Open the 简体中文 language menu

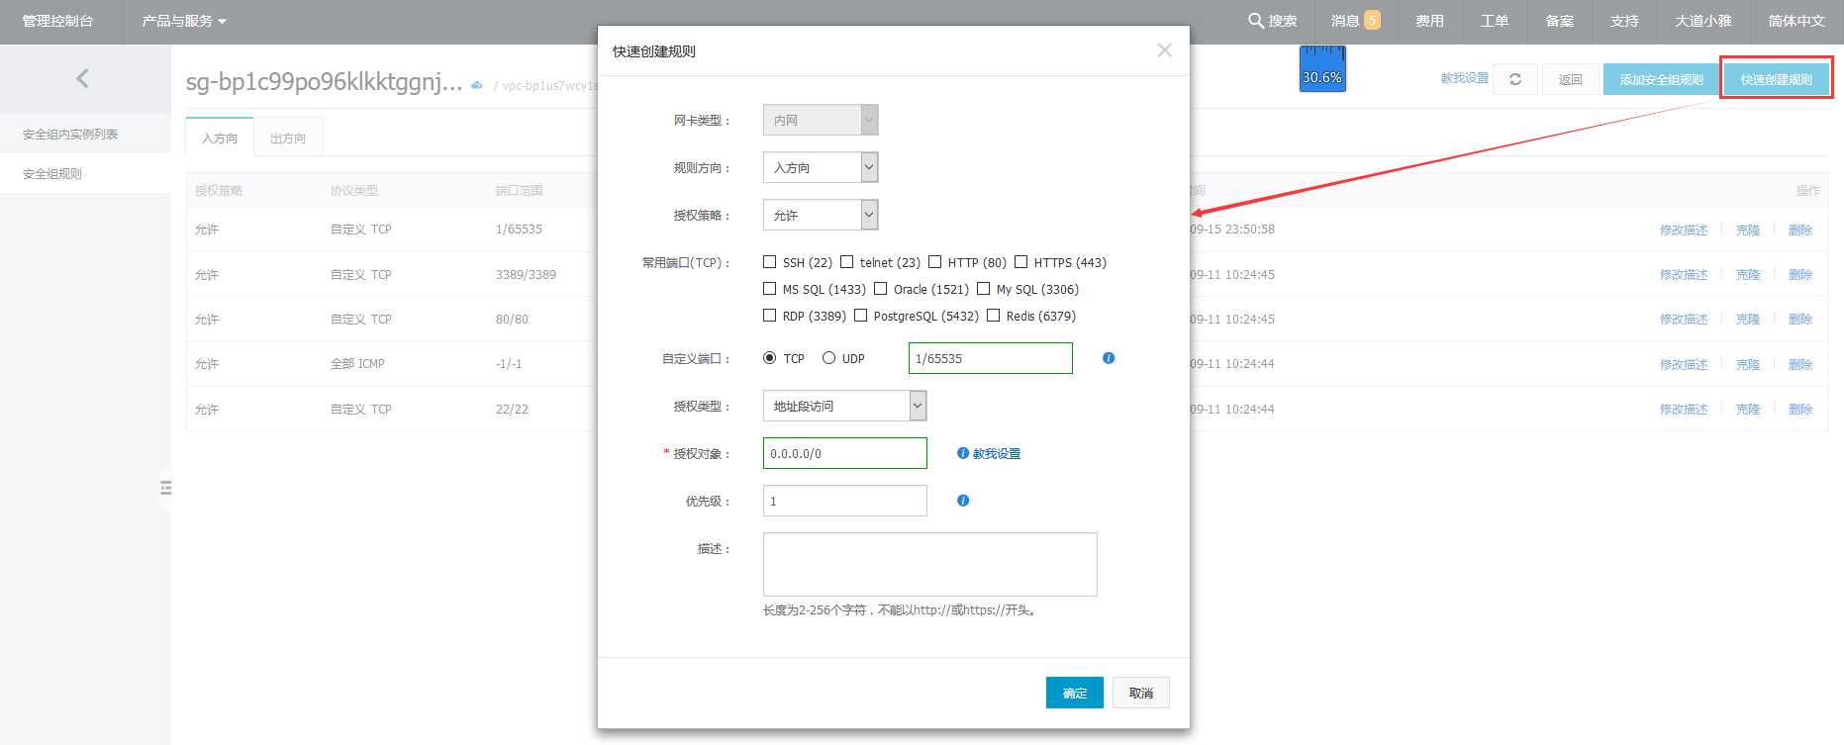[x=1796, y=21]
